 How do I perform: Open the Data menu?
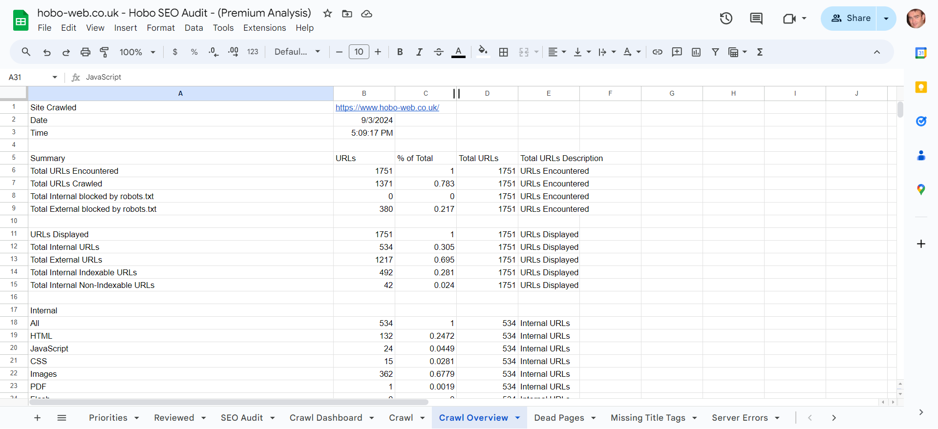point(194,28)
